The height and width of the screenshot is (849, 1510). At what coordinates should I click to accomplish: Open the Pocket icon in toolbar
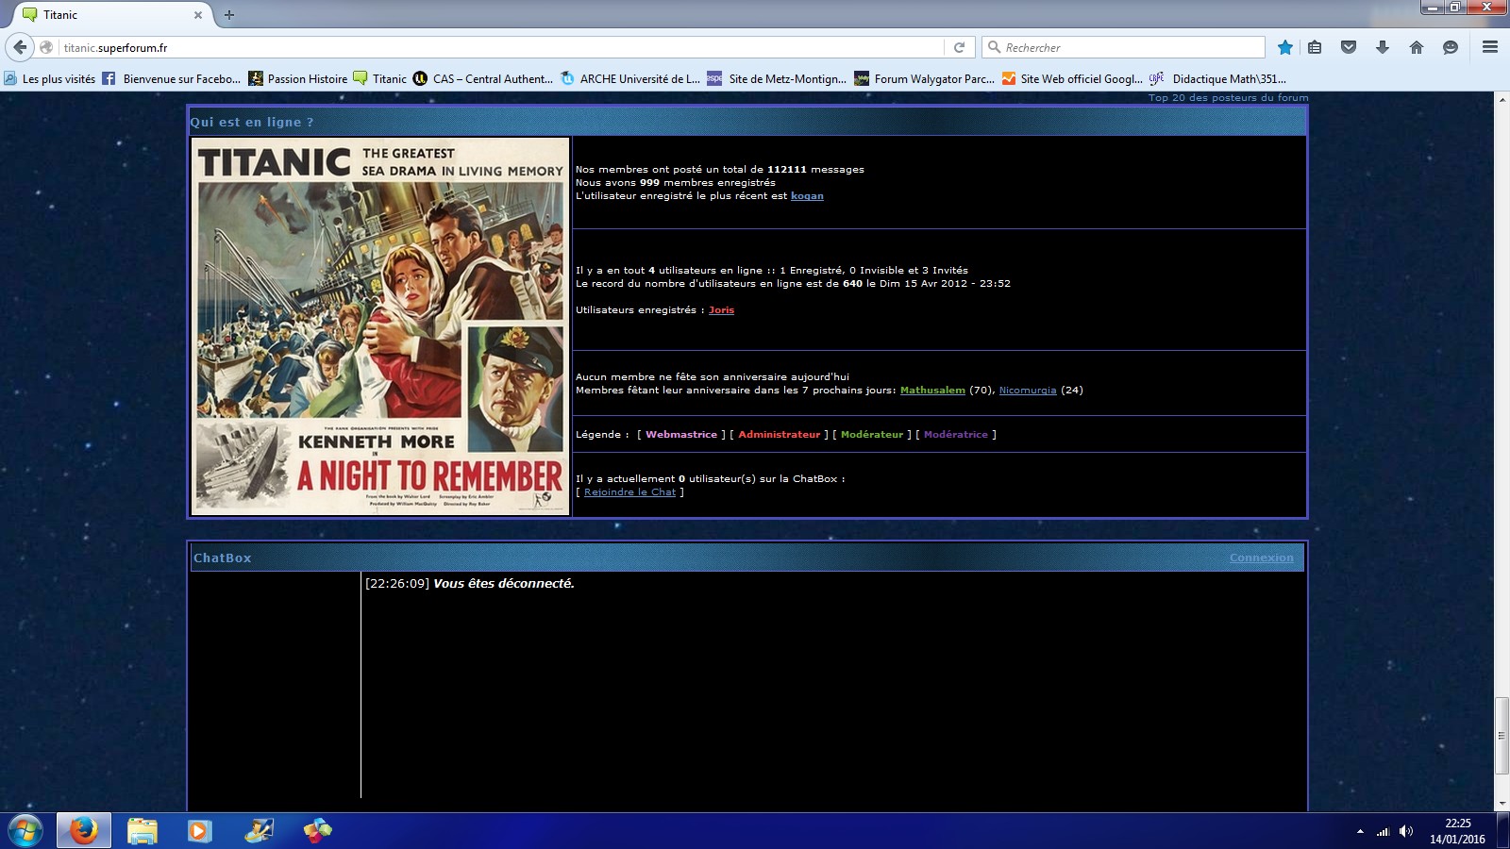click(x=1349, y=47)
